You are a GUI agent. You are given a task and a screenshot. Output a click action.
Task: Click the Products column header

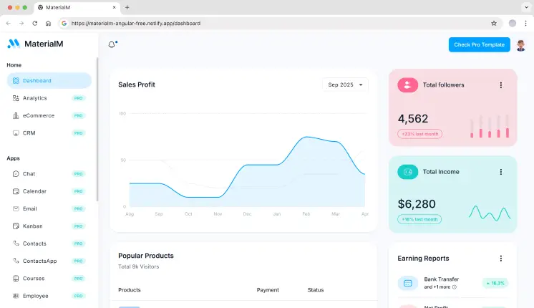click(130, 290)
